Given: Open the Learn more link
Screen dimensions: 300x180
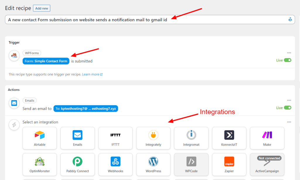Looking at the screenshot, I should coord(91,74).
